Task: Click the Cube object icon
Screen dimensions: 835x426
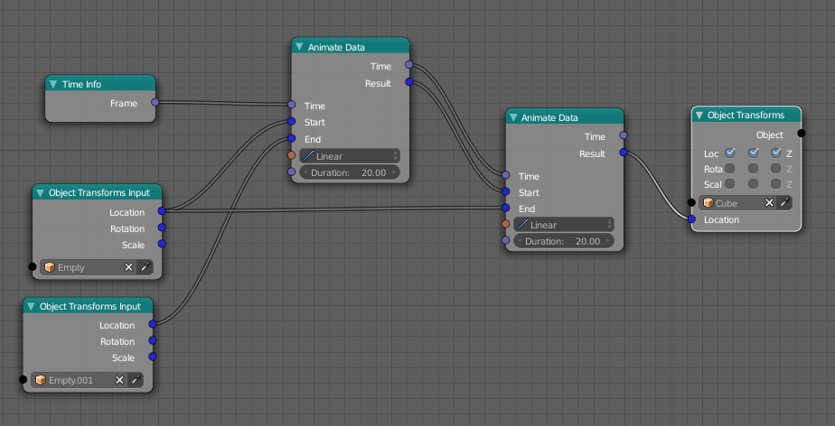Action: [708, 203]
